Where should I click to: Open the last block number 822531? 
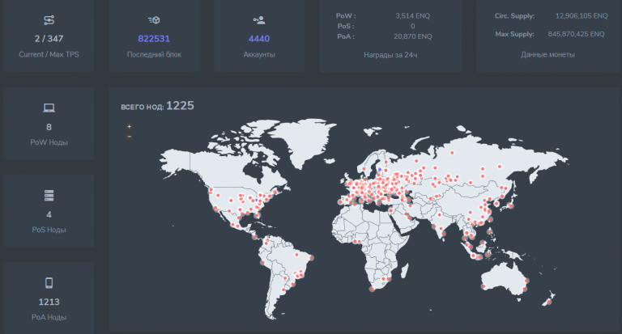pos(154,38)
